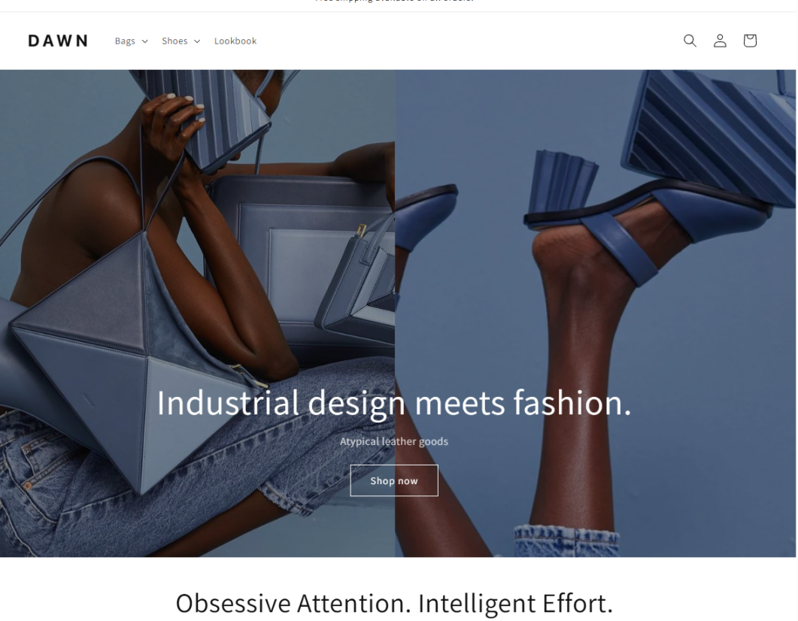798x621 pixels.
Task: Click the 'Obsessive Attention. Intelligent Effort.' heading
Action: [x=394, y=603]
